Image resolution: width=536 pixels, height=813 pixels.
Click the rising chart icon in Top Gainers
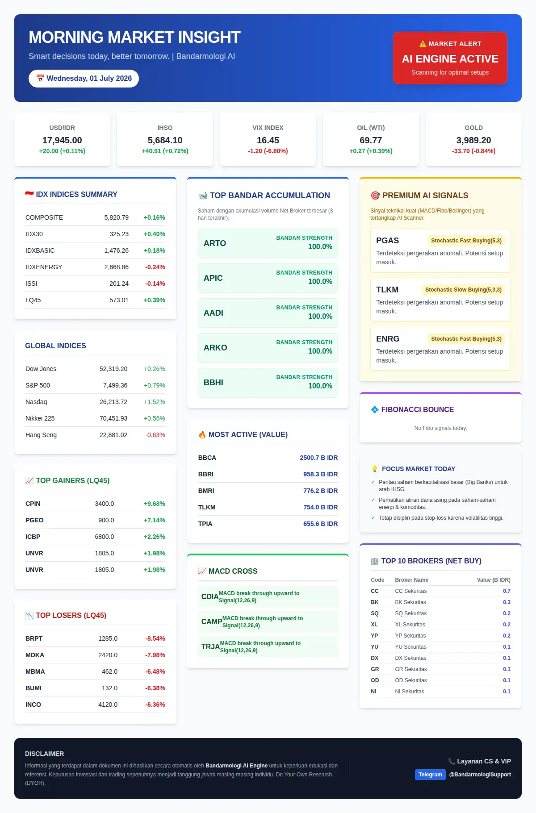coord(29,480)
